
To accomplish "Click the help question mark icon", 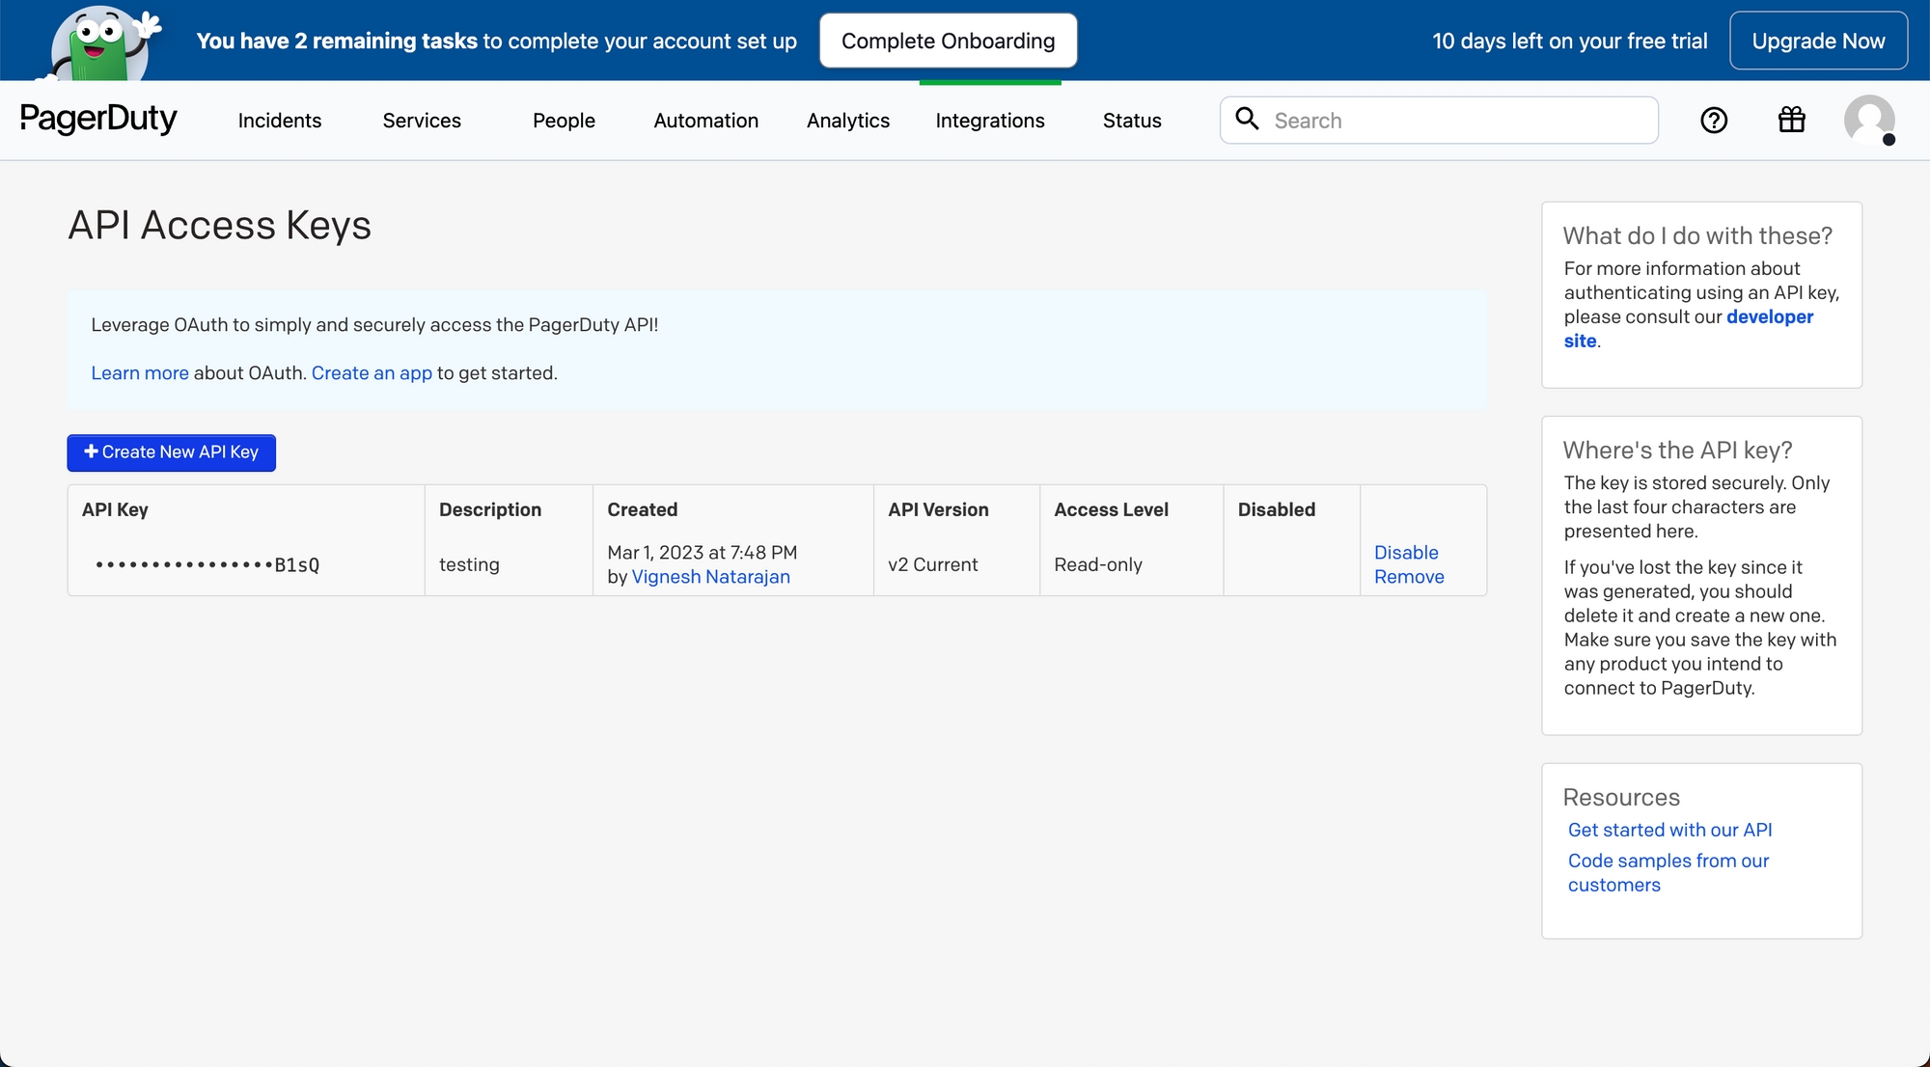I will pyautogui.click(x=1714, y=121).
